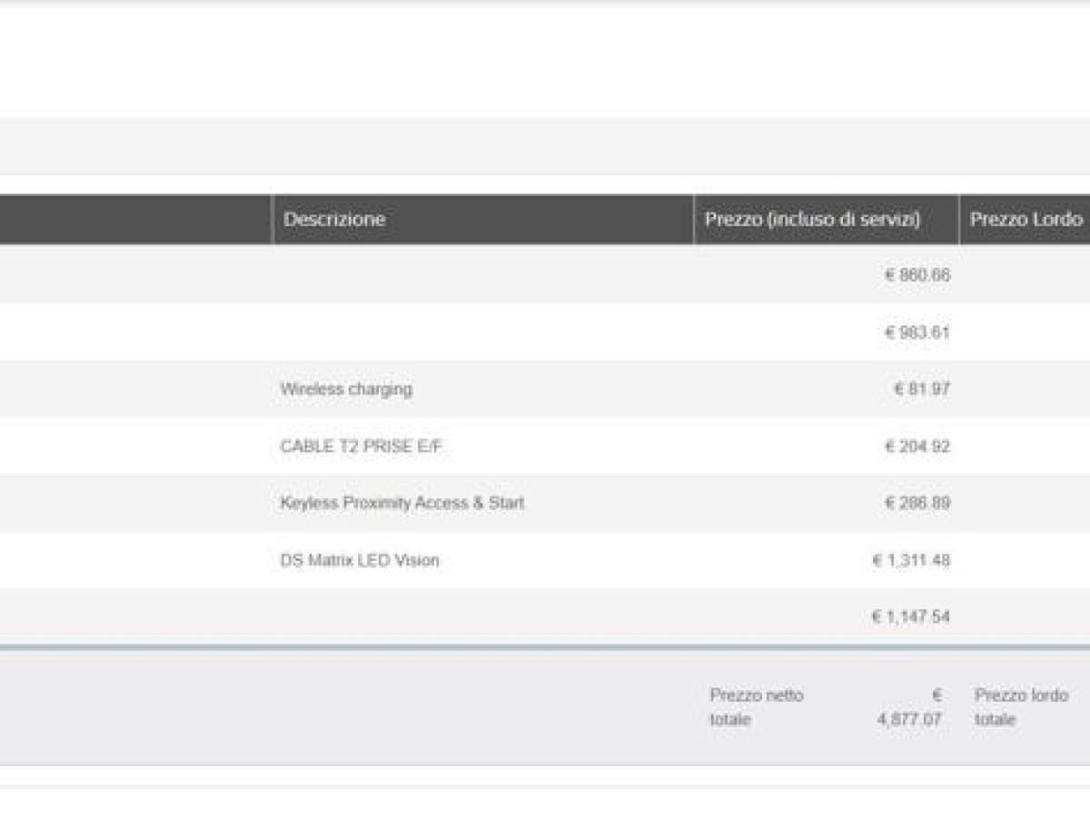Click the € 81.97 price cell
1090x817 pixels.
[921, 389]
